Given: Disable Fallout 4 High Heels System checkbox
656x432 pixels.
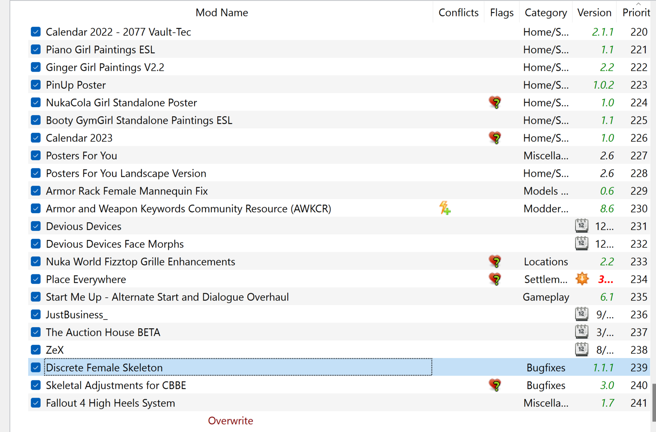Looking at the screenshot, I should coord(36,403).
